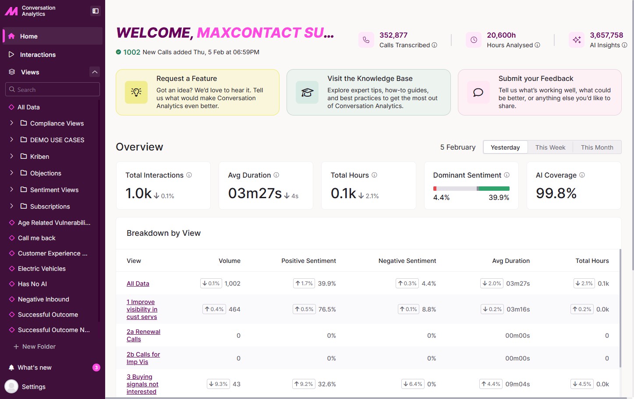This screenshot has height=399, width=634.
Task: Expand the Subscriptions folder
Action: (x=12, y=206)
